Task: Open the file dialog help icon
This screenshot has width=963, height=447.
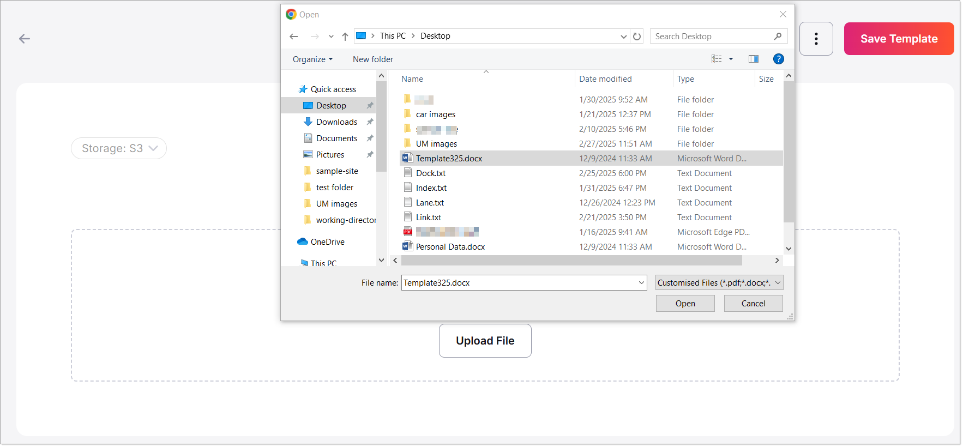Action: point(778,59)
